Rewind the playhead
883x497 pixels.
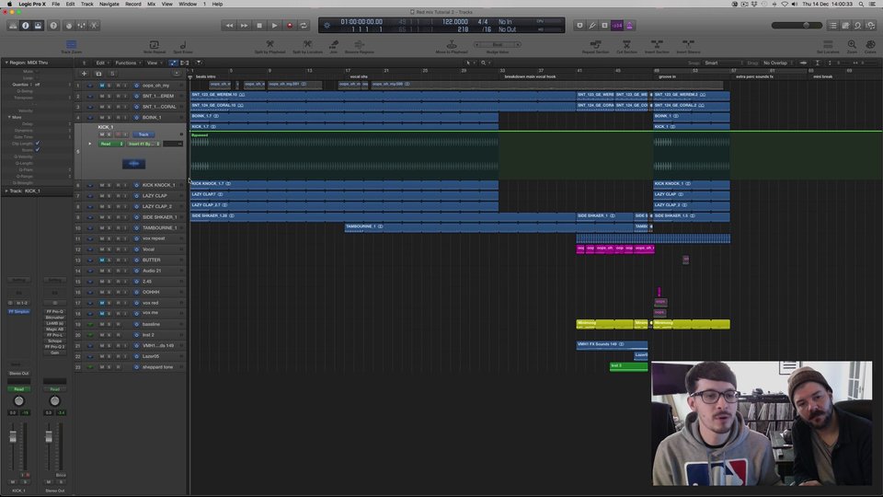coord(229,26)
